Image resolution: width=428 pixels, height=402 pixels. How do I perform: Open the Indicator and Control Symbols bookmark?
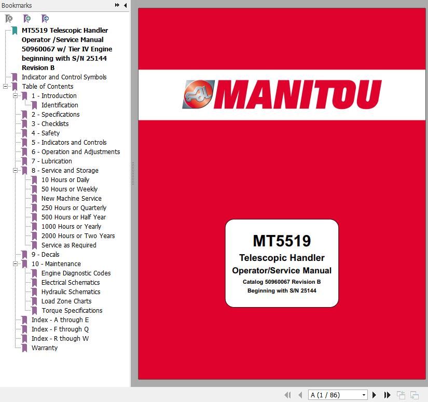coord(64,77)
